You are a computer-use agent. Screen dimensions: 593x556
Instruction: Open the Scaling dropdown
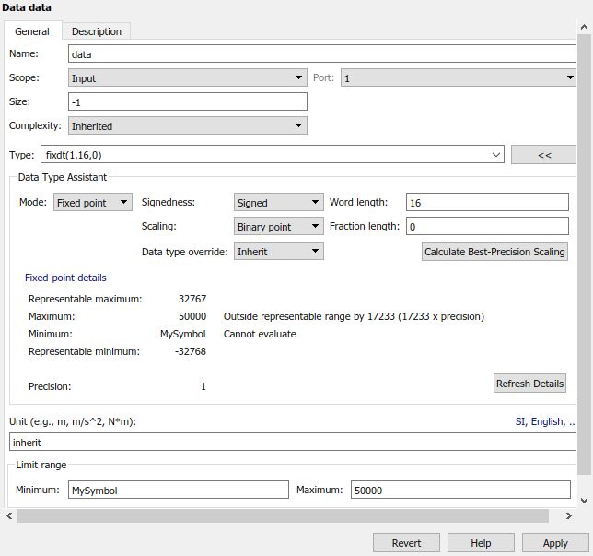coord(277,226)
